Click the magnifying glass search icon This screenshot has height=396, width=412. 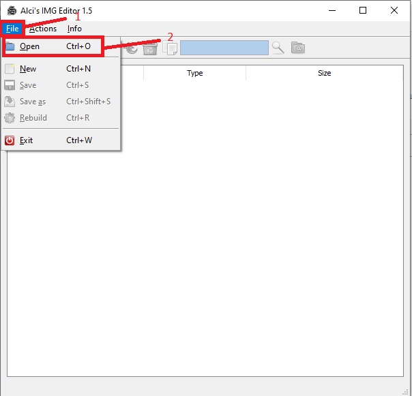click(278, 48)
